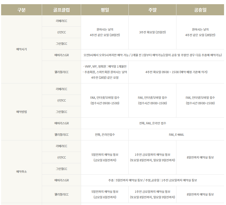The image size is (226, 205).
Task: Click the 예약시기 category label
Action: tap(21, 49)
